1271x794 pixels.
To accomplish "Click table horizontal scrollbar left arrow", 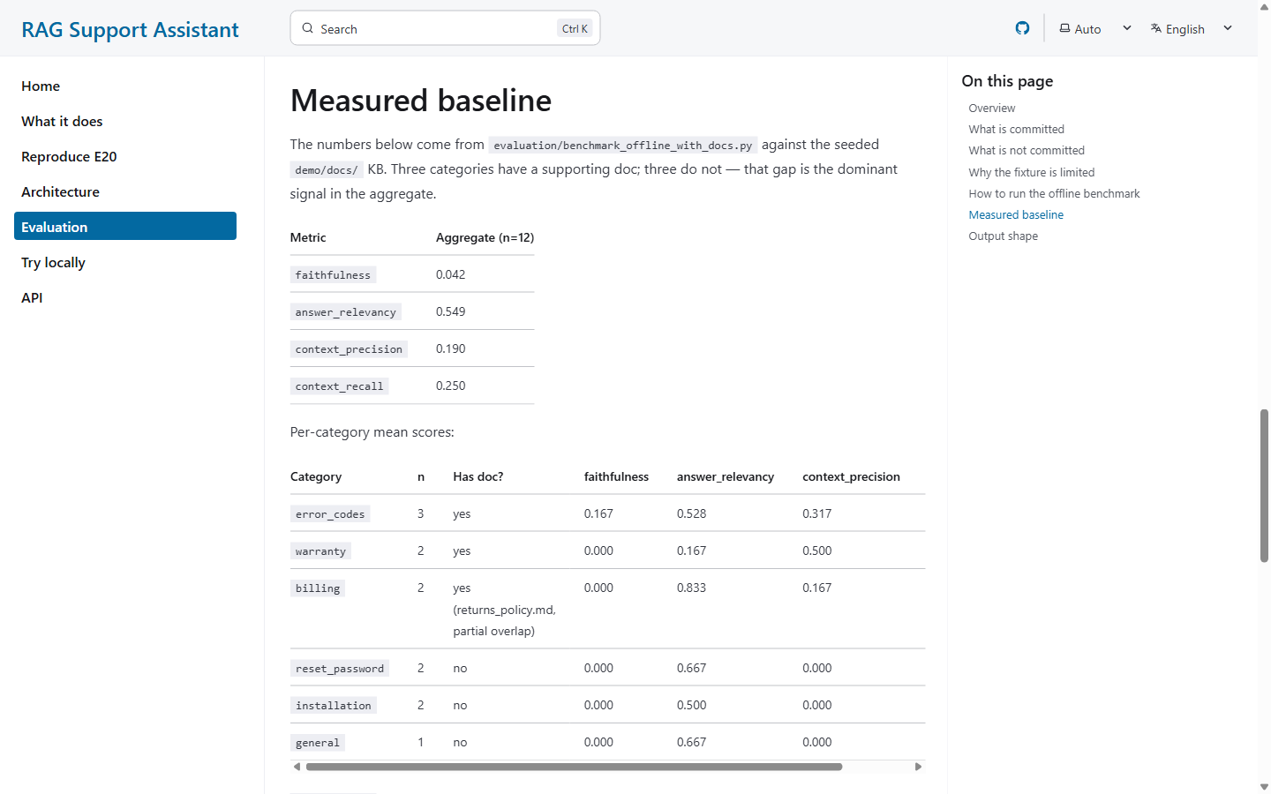I will coord(297,767).
